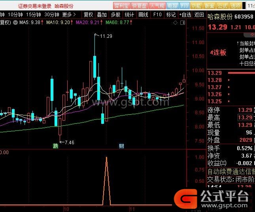The height and width of the screenshot is (212, 255).
Task: Click the MA60: 8.77 indicator label
Action: [x=119, y=22]
